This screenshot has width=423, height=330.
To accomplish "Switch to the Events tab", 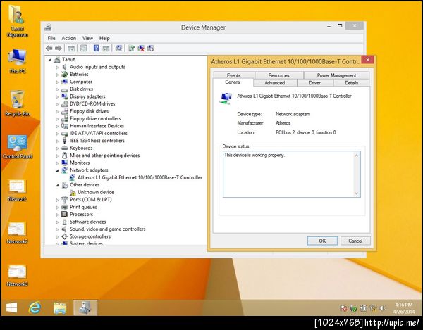I will [233, 75].
